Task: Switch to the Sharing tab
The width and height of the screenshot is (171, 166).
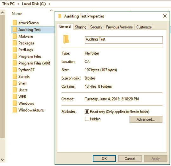Action: 81,27
